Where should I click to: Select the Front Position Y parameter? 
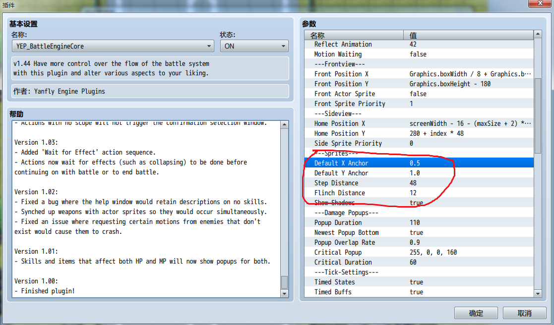[419, 84]
